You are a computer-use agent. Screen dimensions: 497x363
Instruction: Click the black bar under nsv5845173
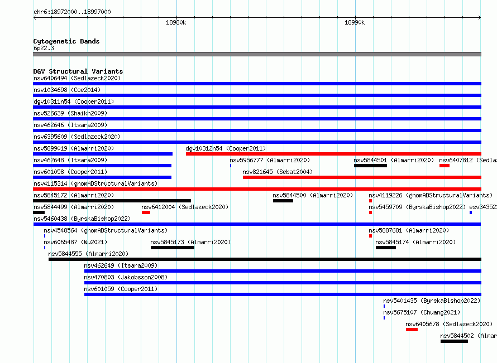point(173,248)
